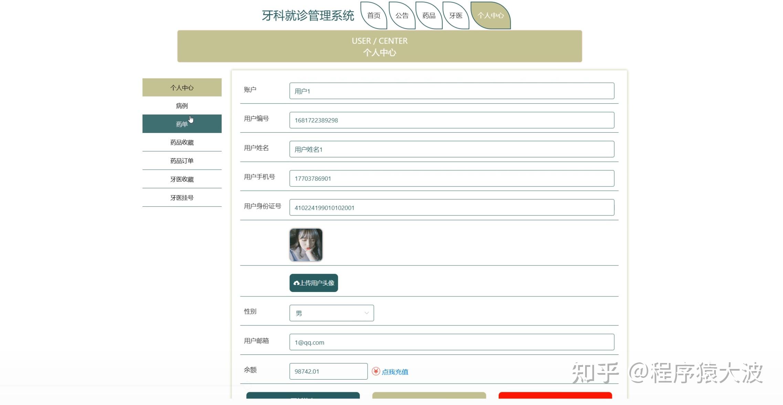The width and height of the screenshot is (783, 405).
Task: Switch to the 牙医 dentist tab
Action: click(456, 15)
